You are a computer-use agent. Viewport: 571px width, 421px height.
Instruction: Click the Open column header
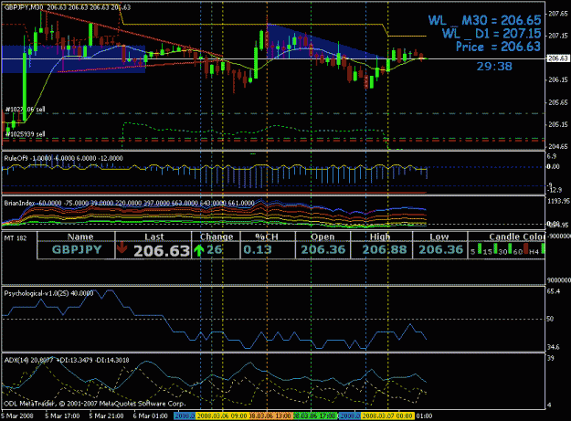(x=323, y=237)
